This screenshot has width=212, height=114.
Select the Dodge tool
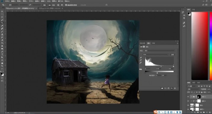tap(2, 49)
